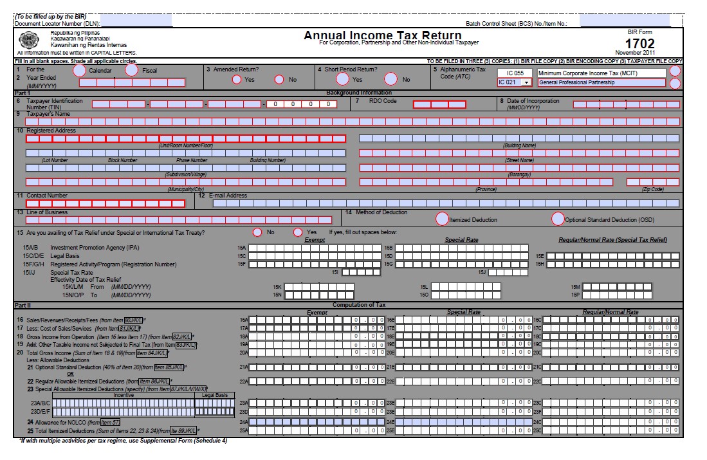Choose Yes for Amended Return
The width and height of the screenshot is (707, 460).
[237, 80]
